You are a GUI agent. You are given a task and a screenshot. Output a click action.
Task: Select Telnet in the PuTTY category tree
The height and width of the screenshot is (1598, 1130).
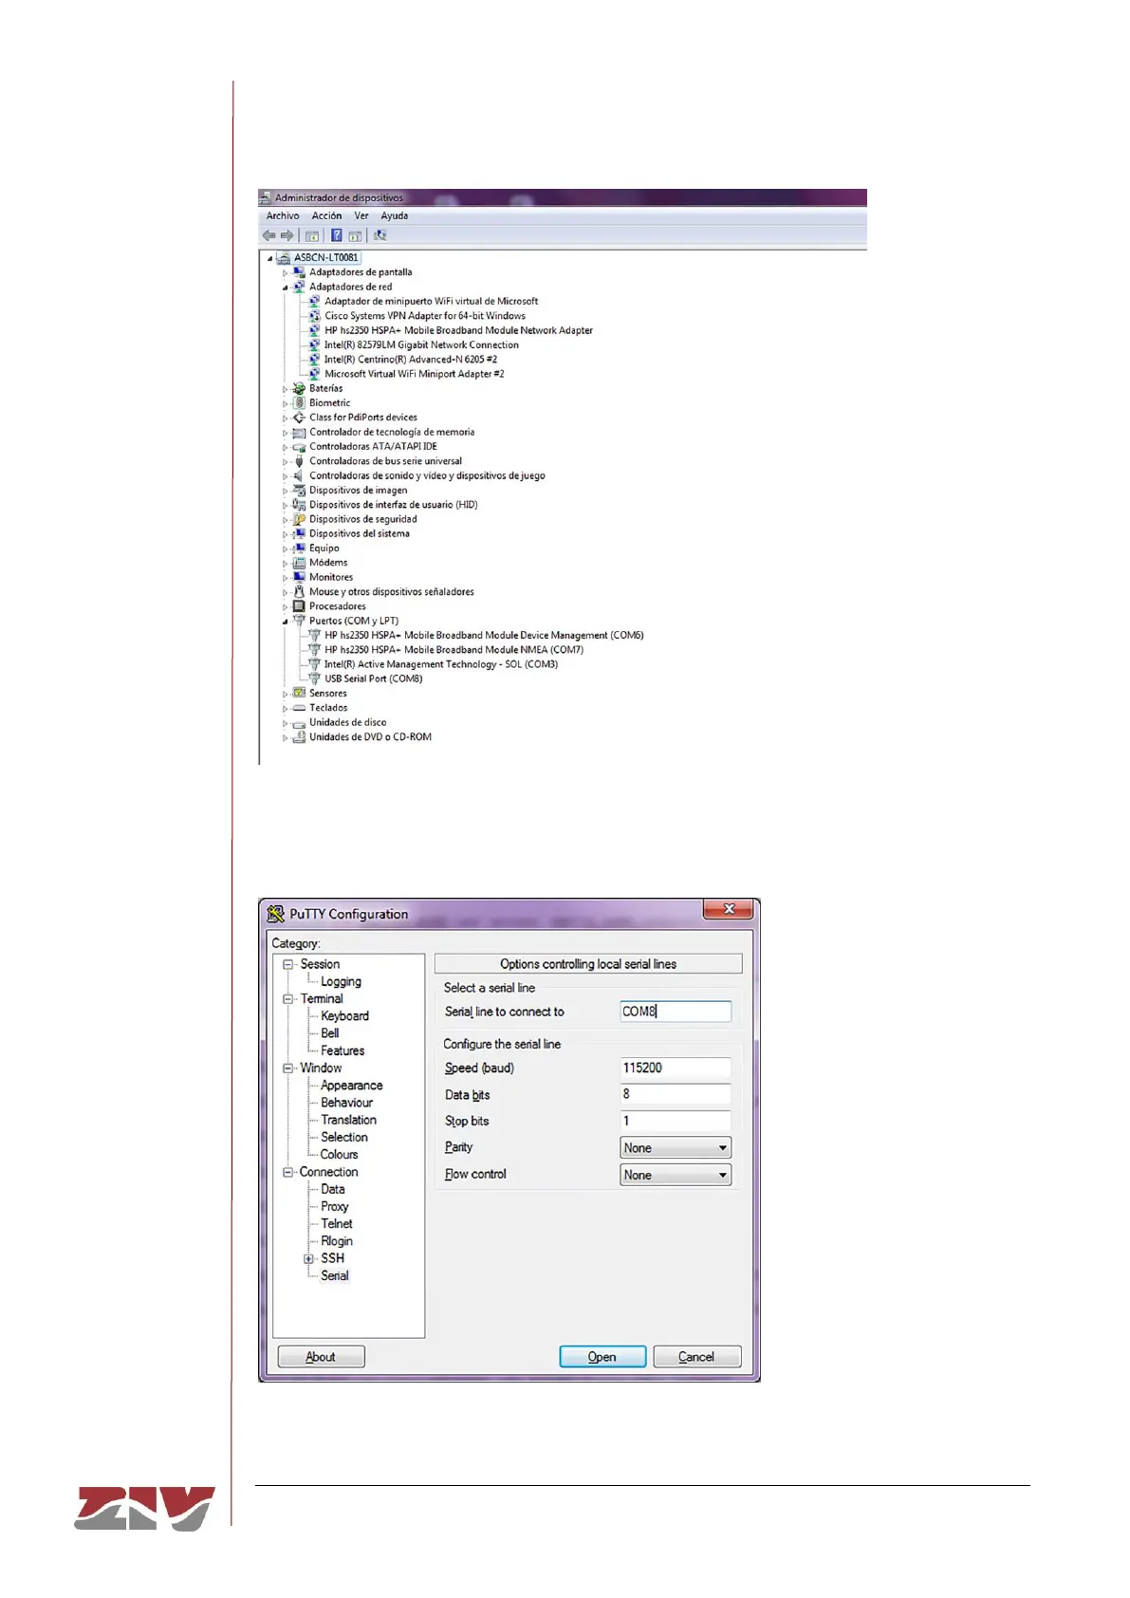[x=336, y=1224]
